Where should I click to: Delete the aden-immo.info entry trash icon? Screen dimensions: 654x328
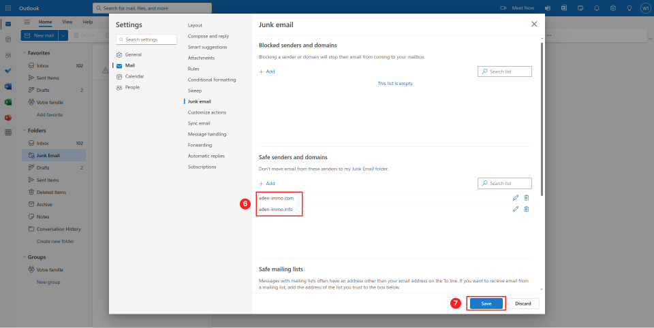click(x=527, y=209)
